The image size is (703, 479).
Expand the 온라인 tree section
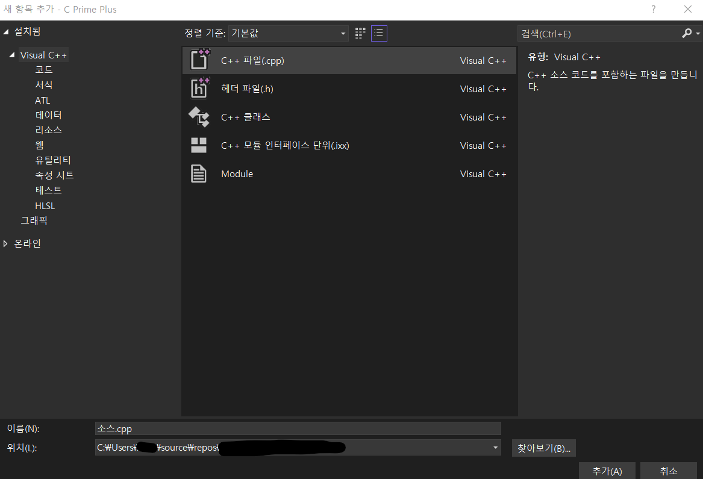click(5, 243)
